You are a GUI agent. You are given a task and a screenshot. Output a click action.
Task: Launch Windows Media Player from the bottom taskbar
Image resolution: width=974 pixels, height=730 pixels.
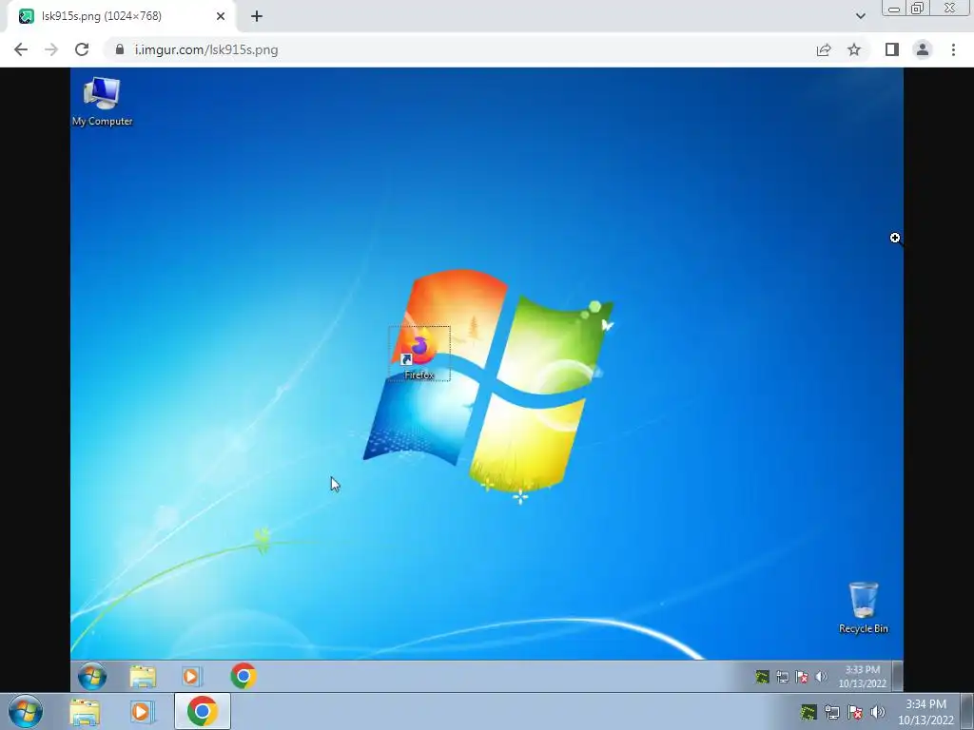point(143,712)
